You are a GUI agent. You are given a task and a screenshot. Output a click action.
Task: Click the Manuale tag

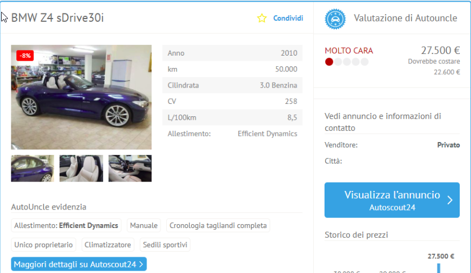[144, 225]
